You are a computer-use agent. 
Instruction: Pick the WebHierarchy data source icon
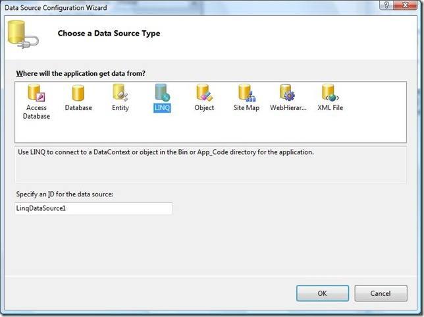coord(288,94)
